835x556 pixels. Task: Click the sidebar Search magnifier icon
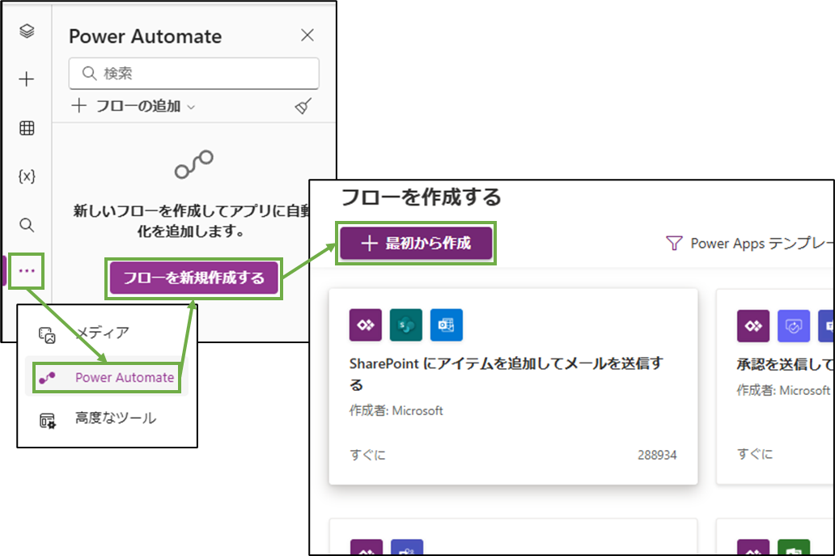27,225
